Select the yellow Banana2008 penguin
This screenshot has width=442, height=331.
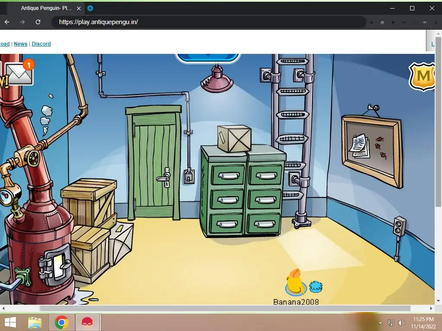click(x=295, y=282)
